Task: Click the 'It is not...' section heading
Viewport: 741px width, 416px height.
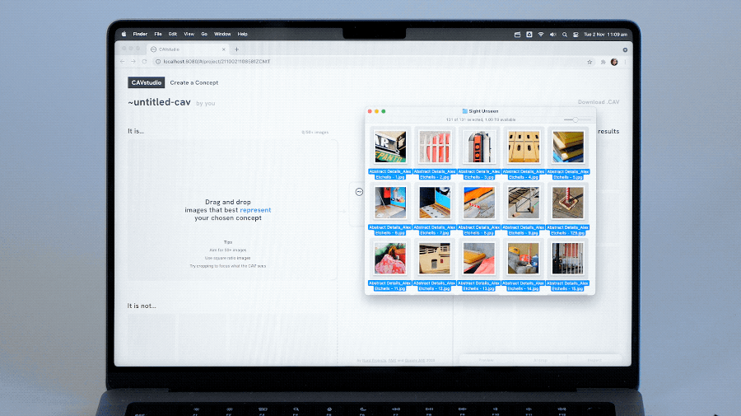Action: click(x=142, y=306)
